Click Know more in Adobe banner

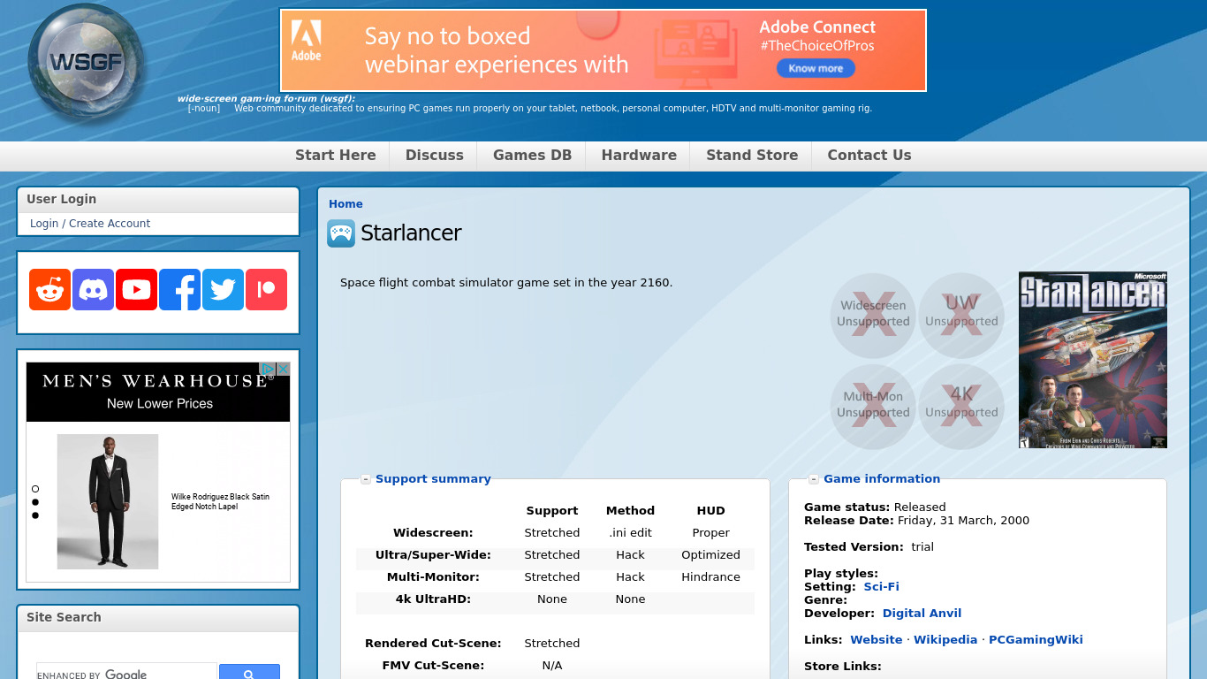[816, 68]
